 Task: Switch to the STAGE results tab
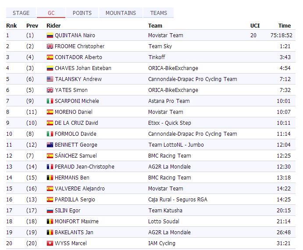tap(21, 13)
